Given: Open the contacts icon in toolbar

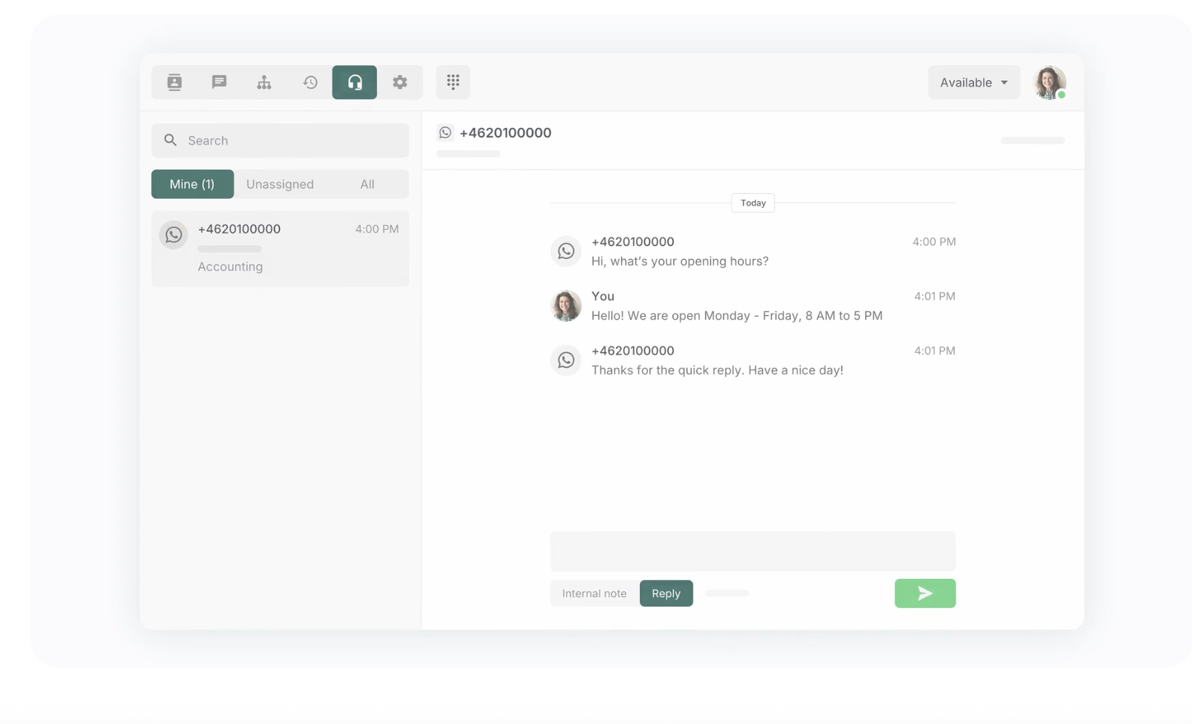Looking at the screenshot, I should pos(175,82).
